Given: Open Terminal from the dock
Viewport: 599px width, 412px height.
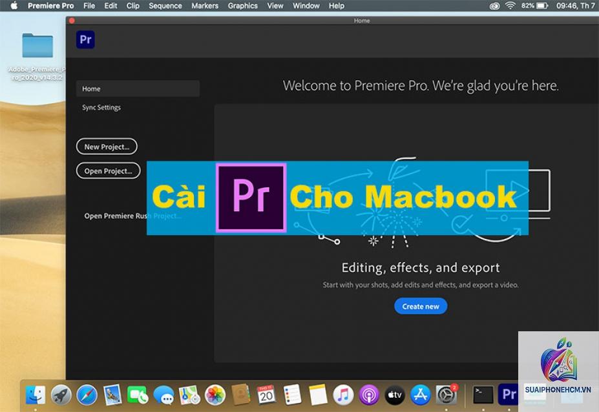Looking at the screenshot, I should tap(483, 395).
